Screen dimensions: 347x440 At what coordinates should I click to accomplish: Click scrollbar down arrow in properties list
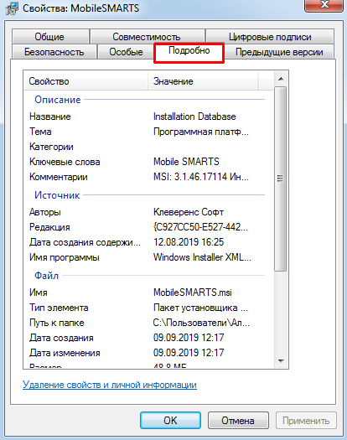pyautogui.click(x=281, y=361)
